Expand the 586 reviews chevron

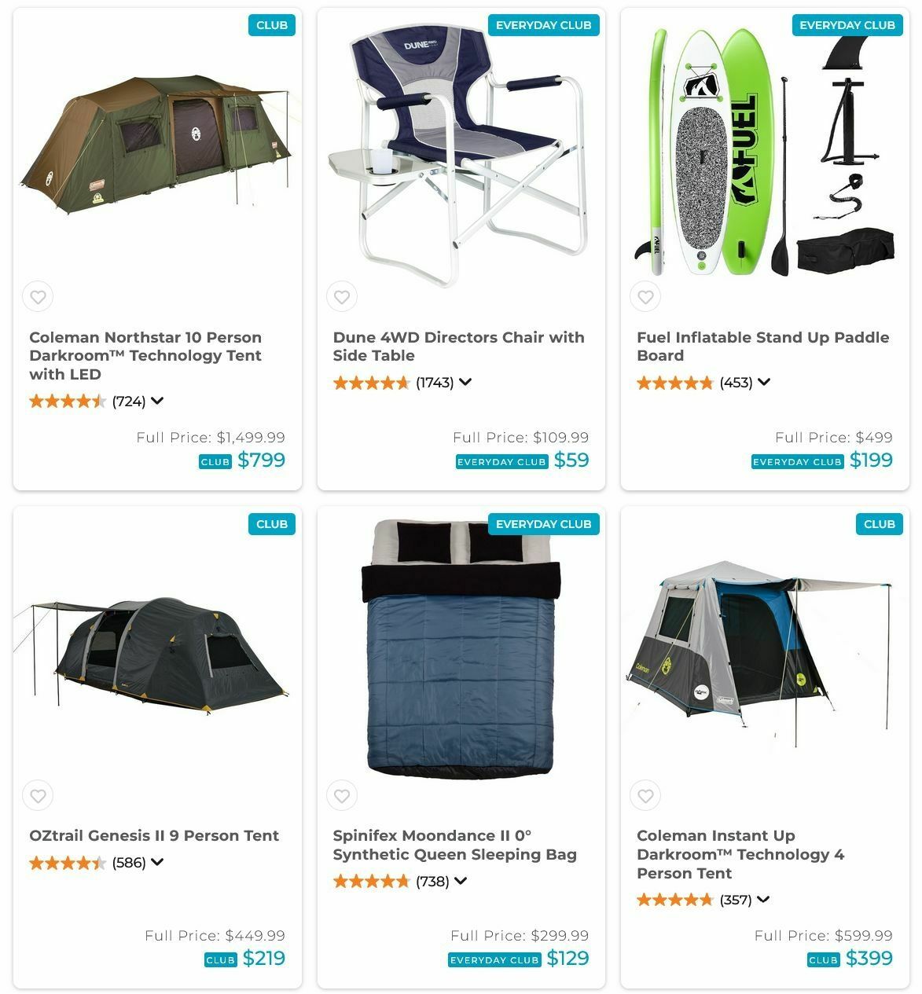point(157,862)
